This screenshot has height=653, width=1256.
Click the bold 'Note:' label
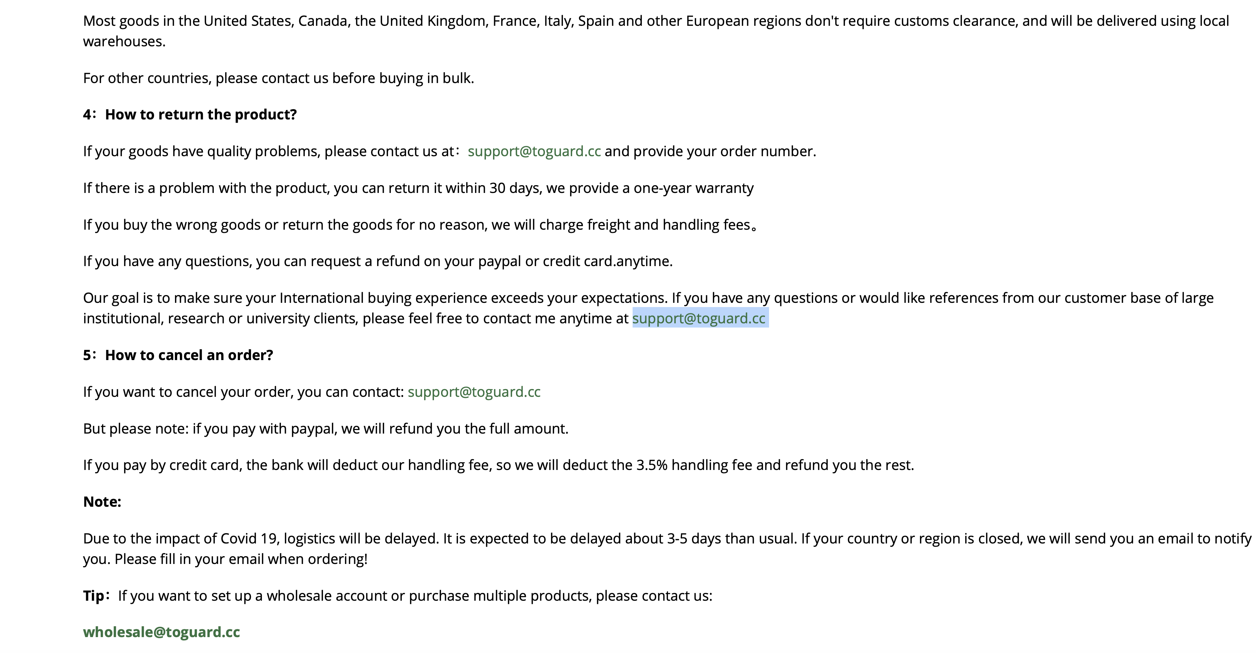pyautogui.click(x=102, y=502)
